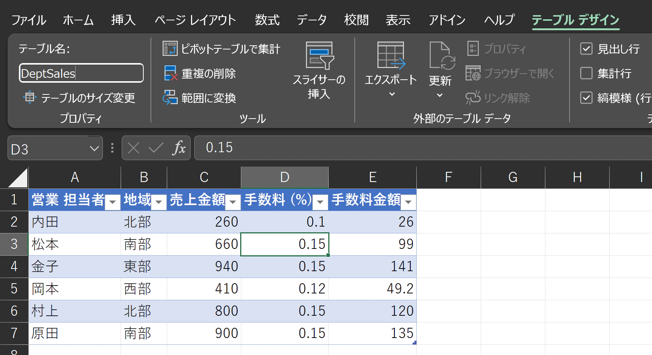Screen dimensions: 652x355
Task: Select cell with rate 0.12
Action: point(285,289)
